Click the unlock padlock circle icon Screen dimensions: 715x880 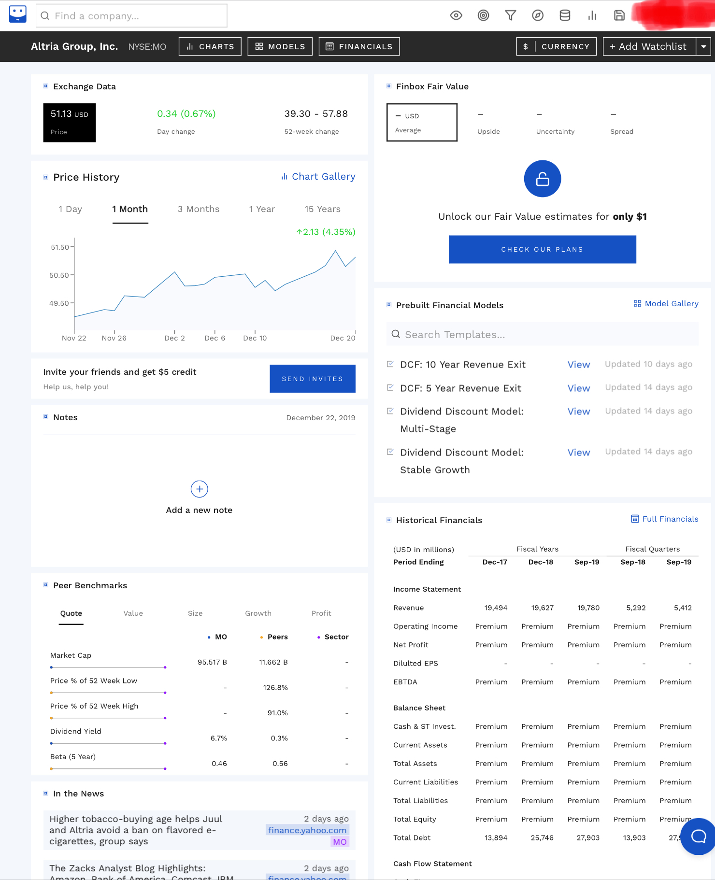(543, 179)
